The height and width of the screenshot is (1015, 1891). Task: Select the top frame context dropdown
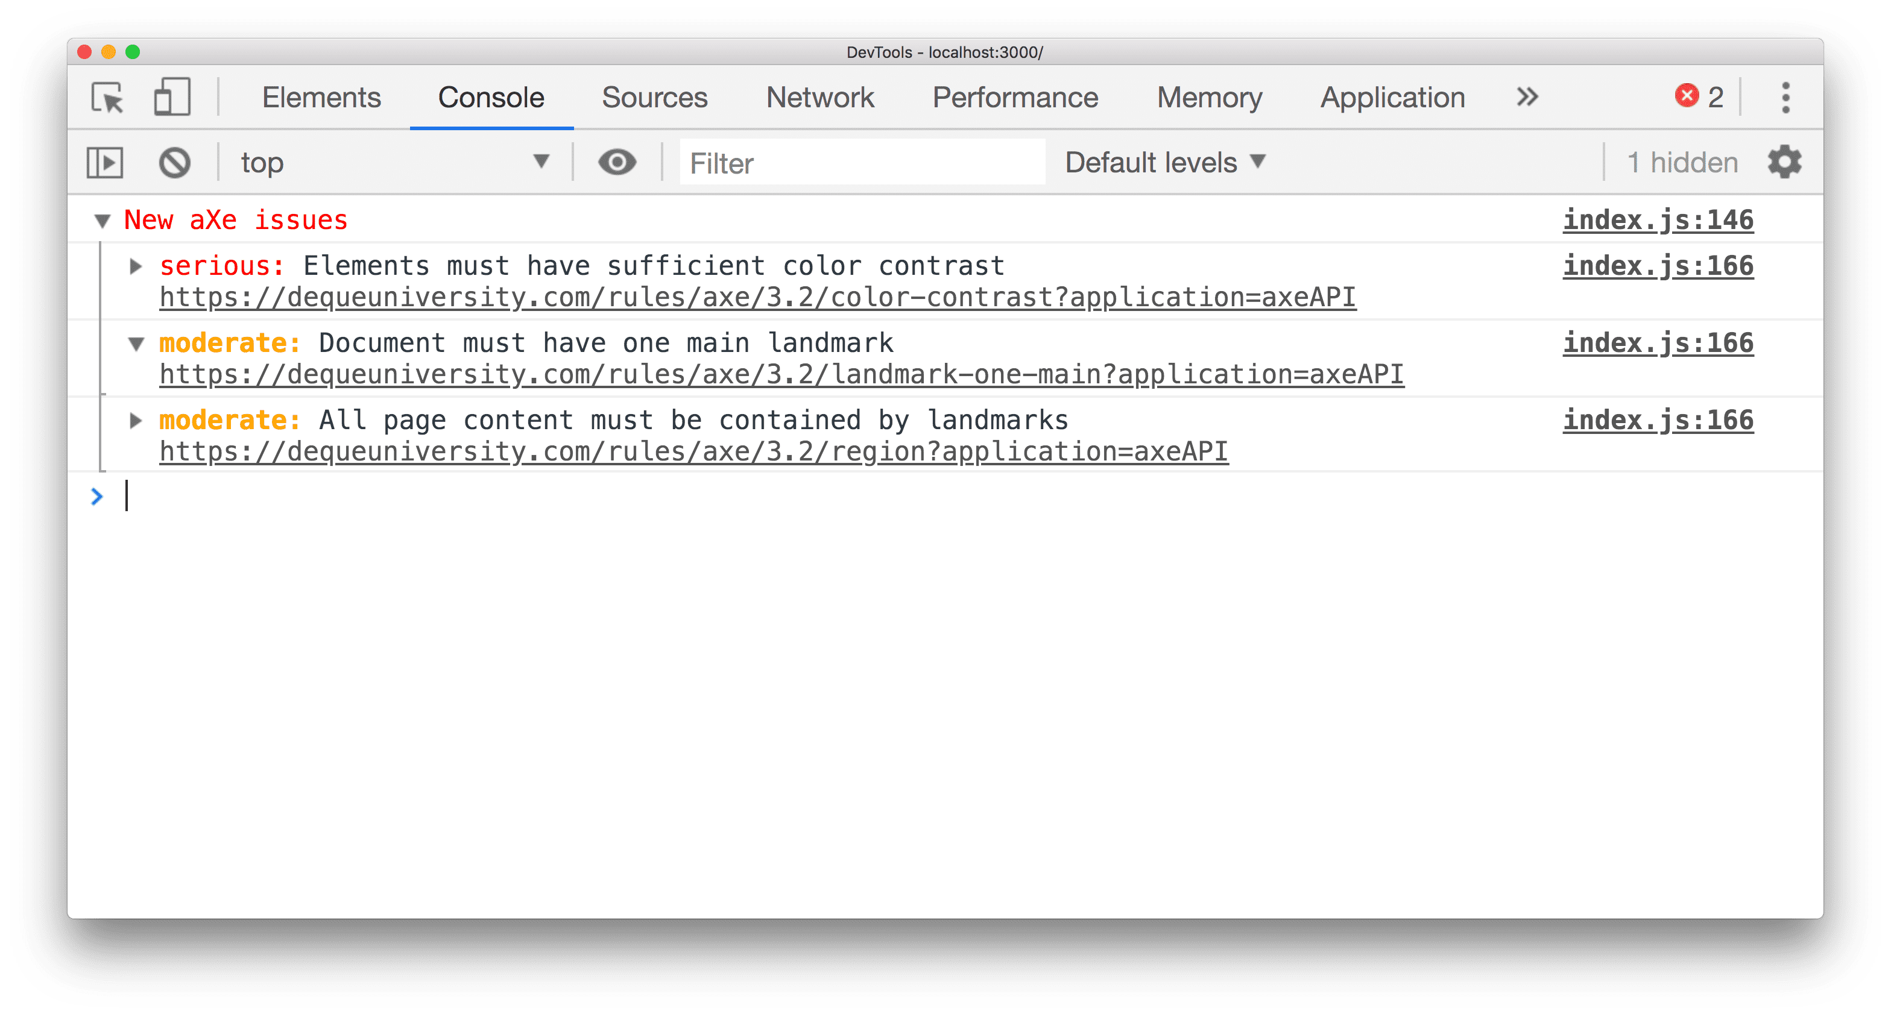(393, 162)
